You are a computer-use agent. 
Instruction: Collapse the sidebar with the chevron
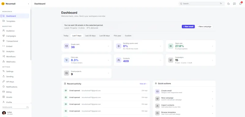[28, 4]
